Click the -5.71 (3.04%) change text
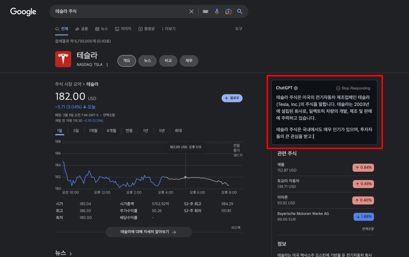 [68, 107]
